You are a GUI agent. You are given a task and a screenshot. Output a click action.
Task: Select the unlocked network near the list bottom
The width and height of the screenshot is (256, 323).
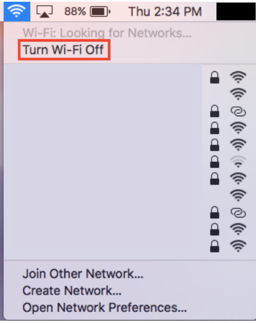(130, 195)
